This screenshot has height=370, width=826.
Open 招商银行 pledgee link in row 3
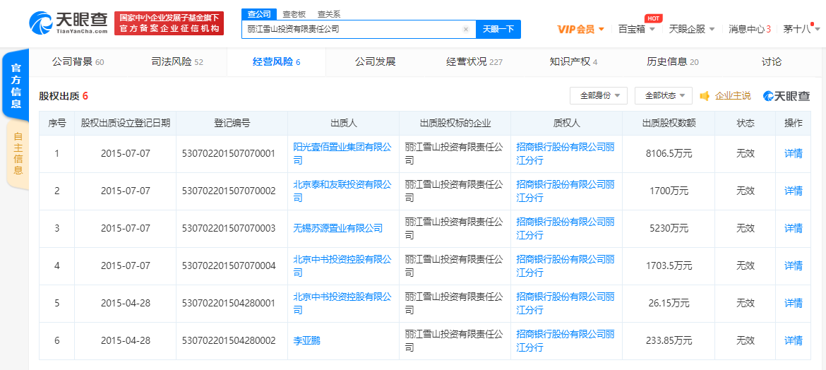pyautogui.click(x=565, y=228)
